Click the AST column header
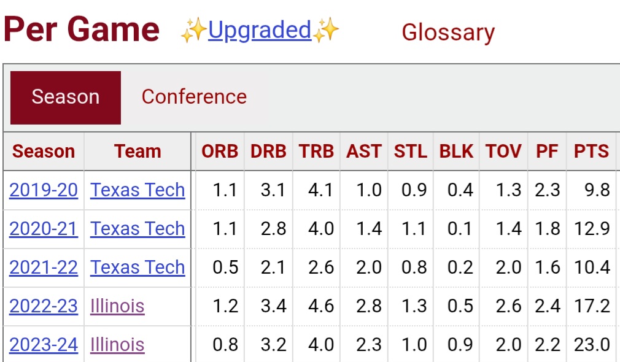The height and width of the screenshot is (362, 620). (364, 152)
